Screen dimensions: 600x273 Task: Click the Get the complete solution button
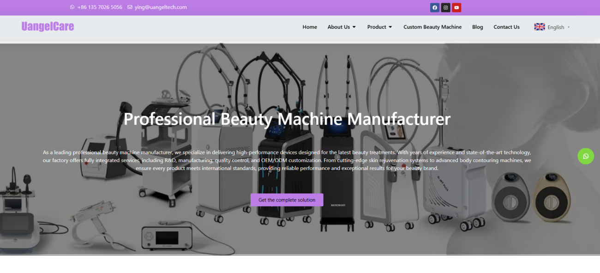pyautogui.click(x=287, y=200)
